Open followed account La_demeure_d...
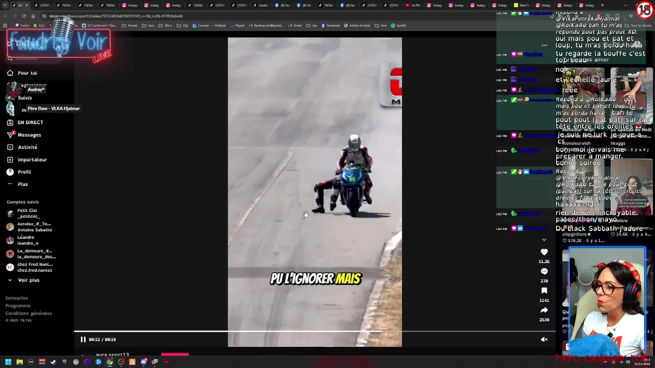This screenshot has width=655, height=368. (30, 254)
